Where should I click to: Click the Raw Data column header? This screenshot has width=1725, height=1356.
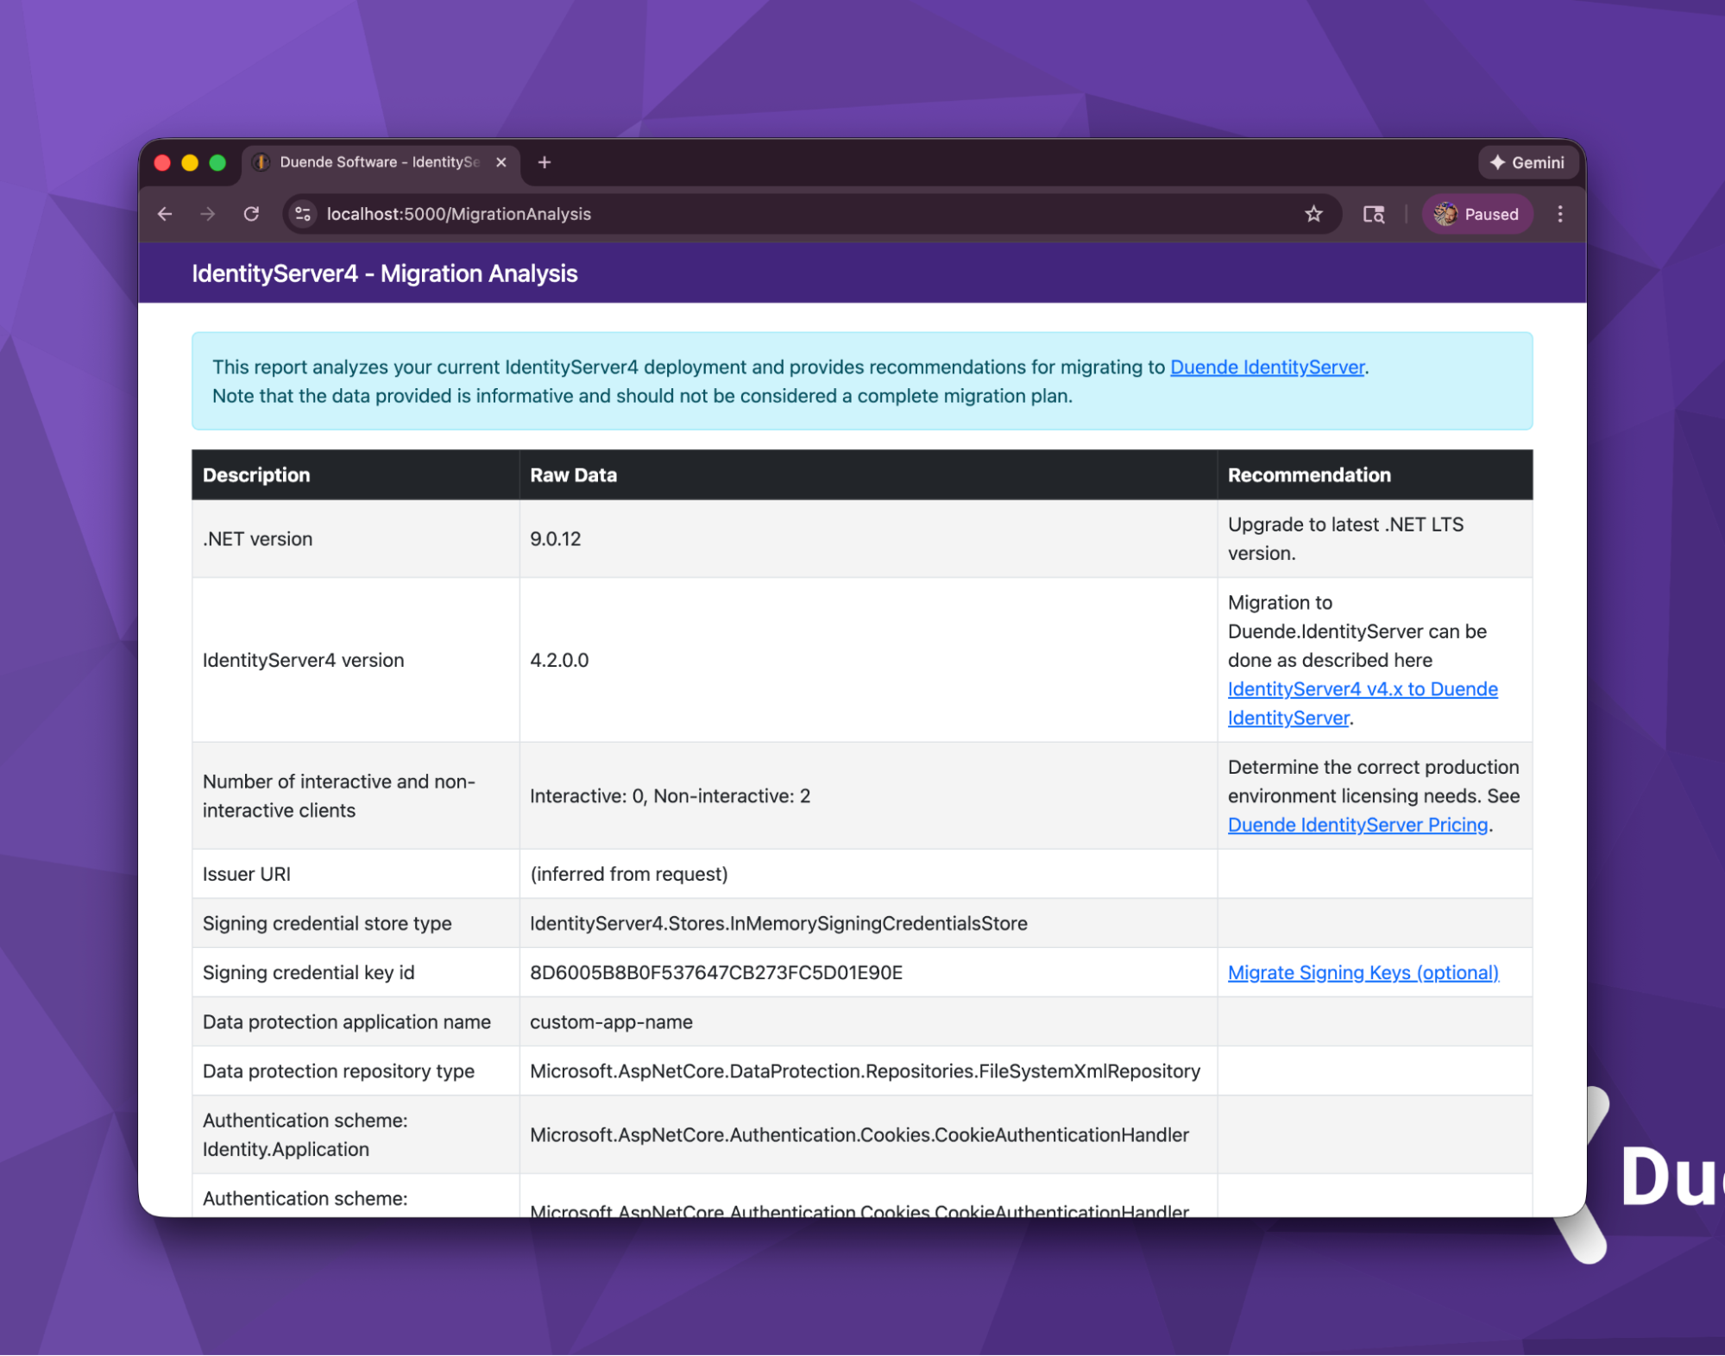[573, 474]
